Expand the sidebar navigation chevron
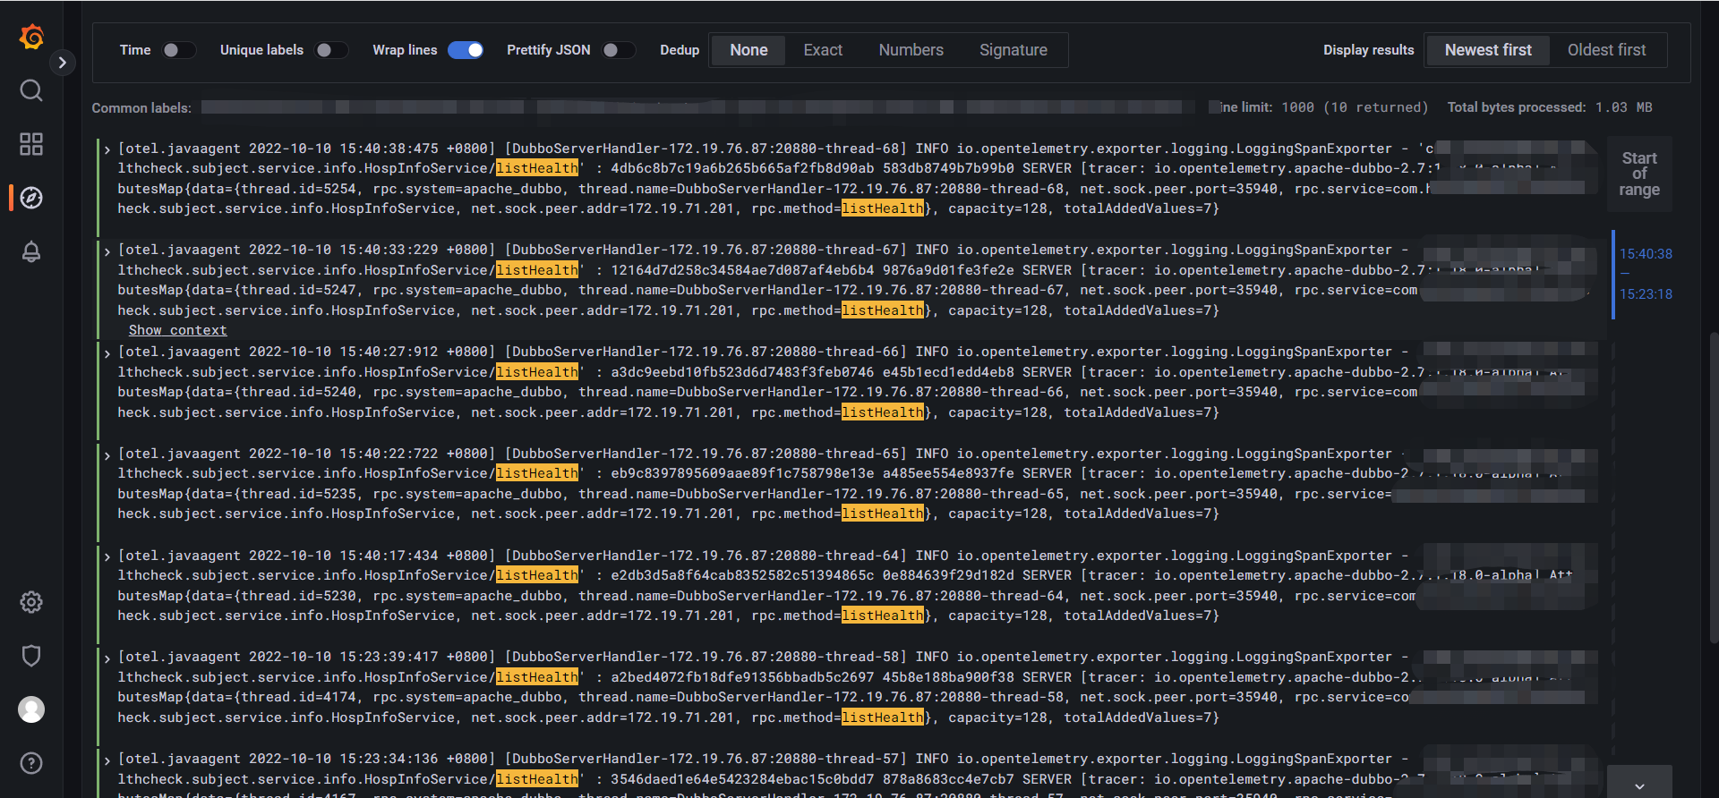The height and width of the screenshot is (798, 1719). point(62,63)
